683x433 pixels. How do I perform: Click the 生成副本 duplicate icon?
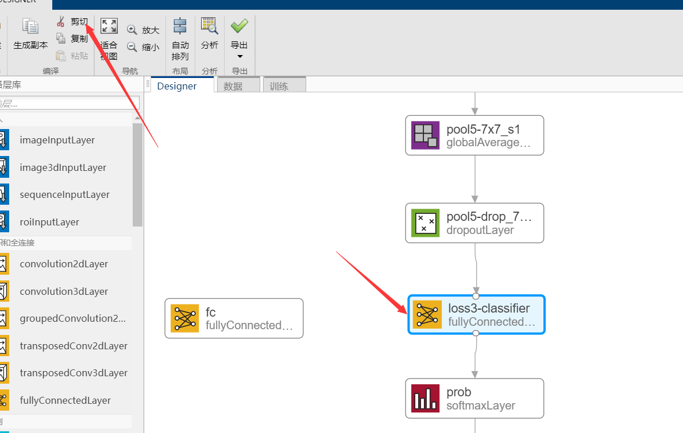click(x=30, y=26)
